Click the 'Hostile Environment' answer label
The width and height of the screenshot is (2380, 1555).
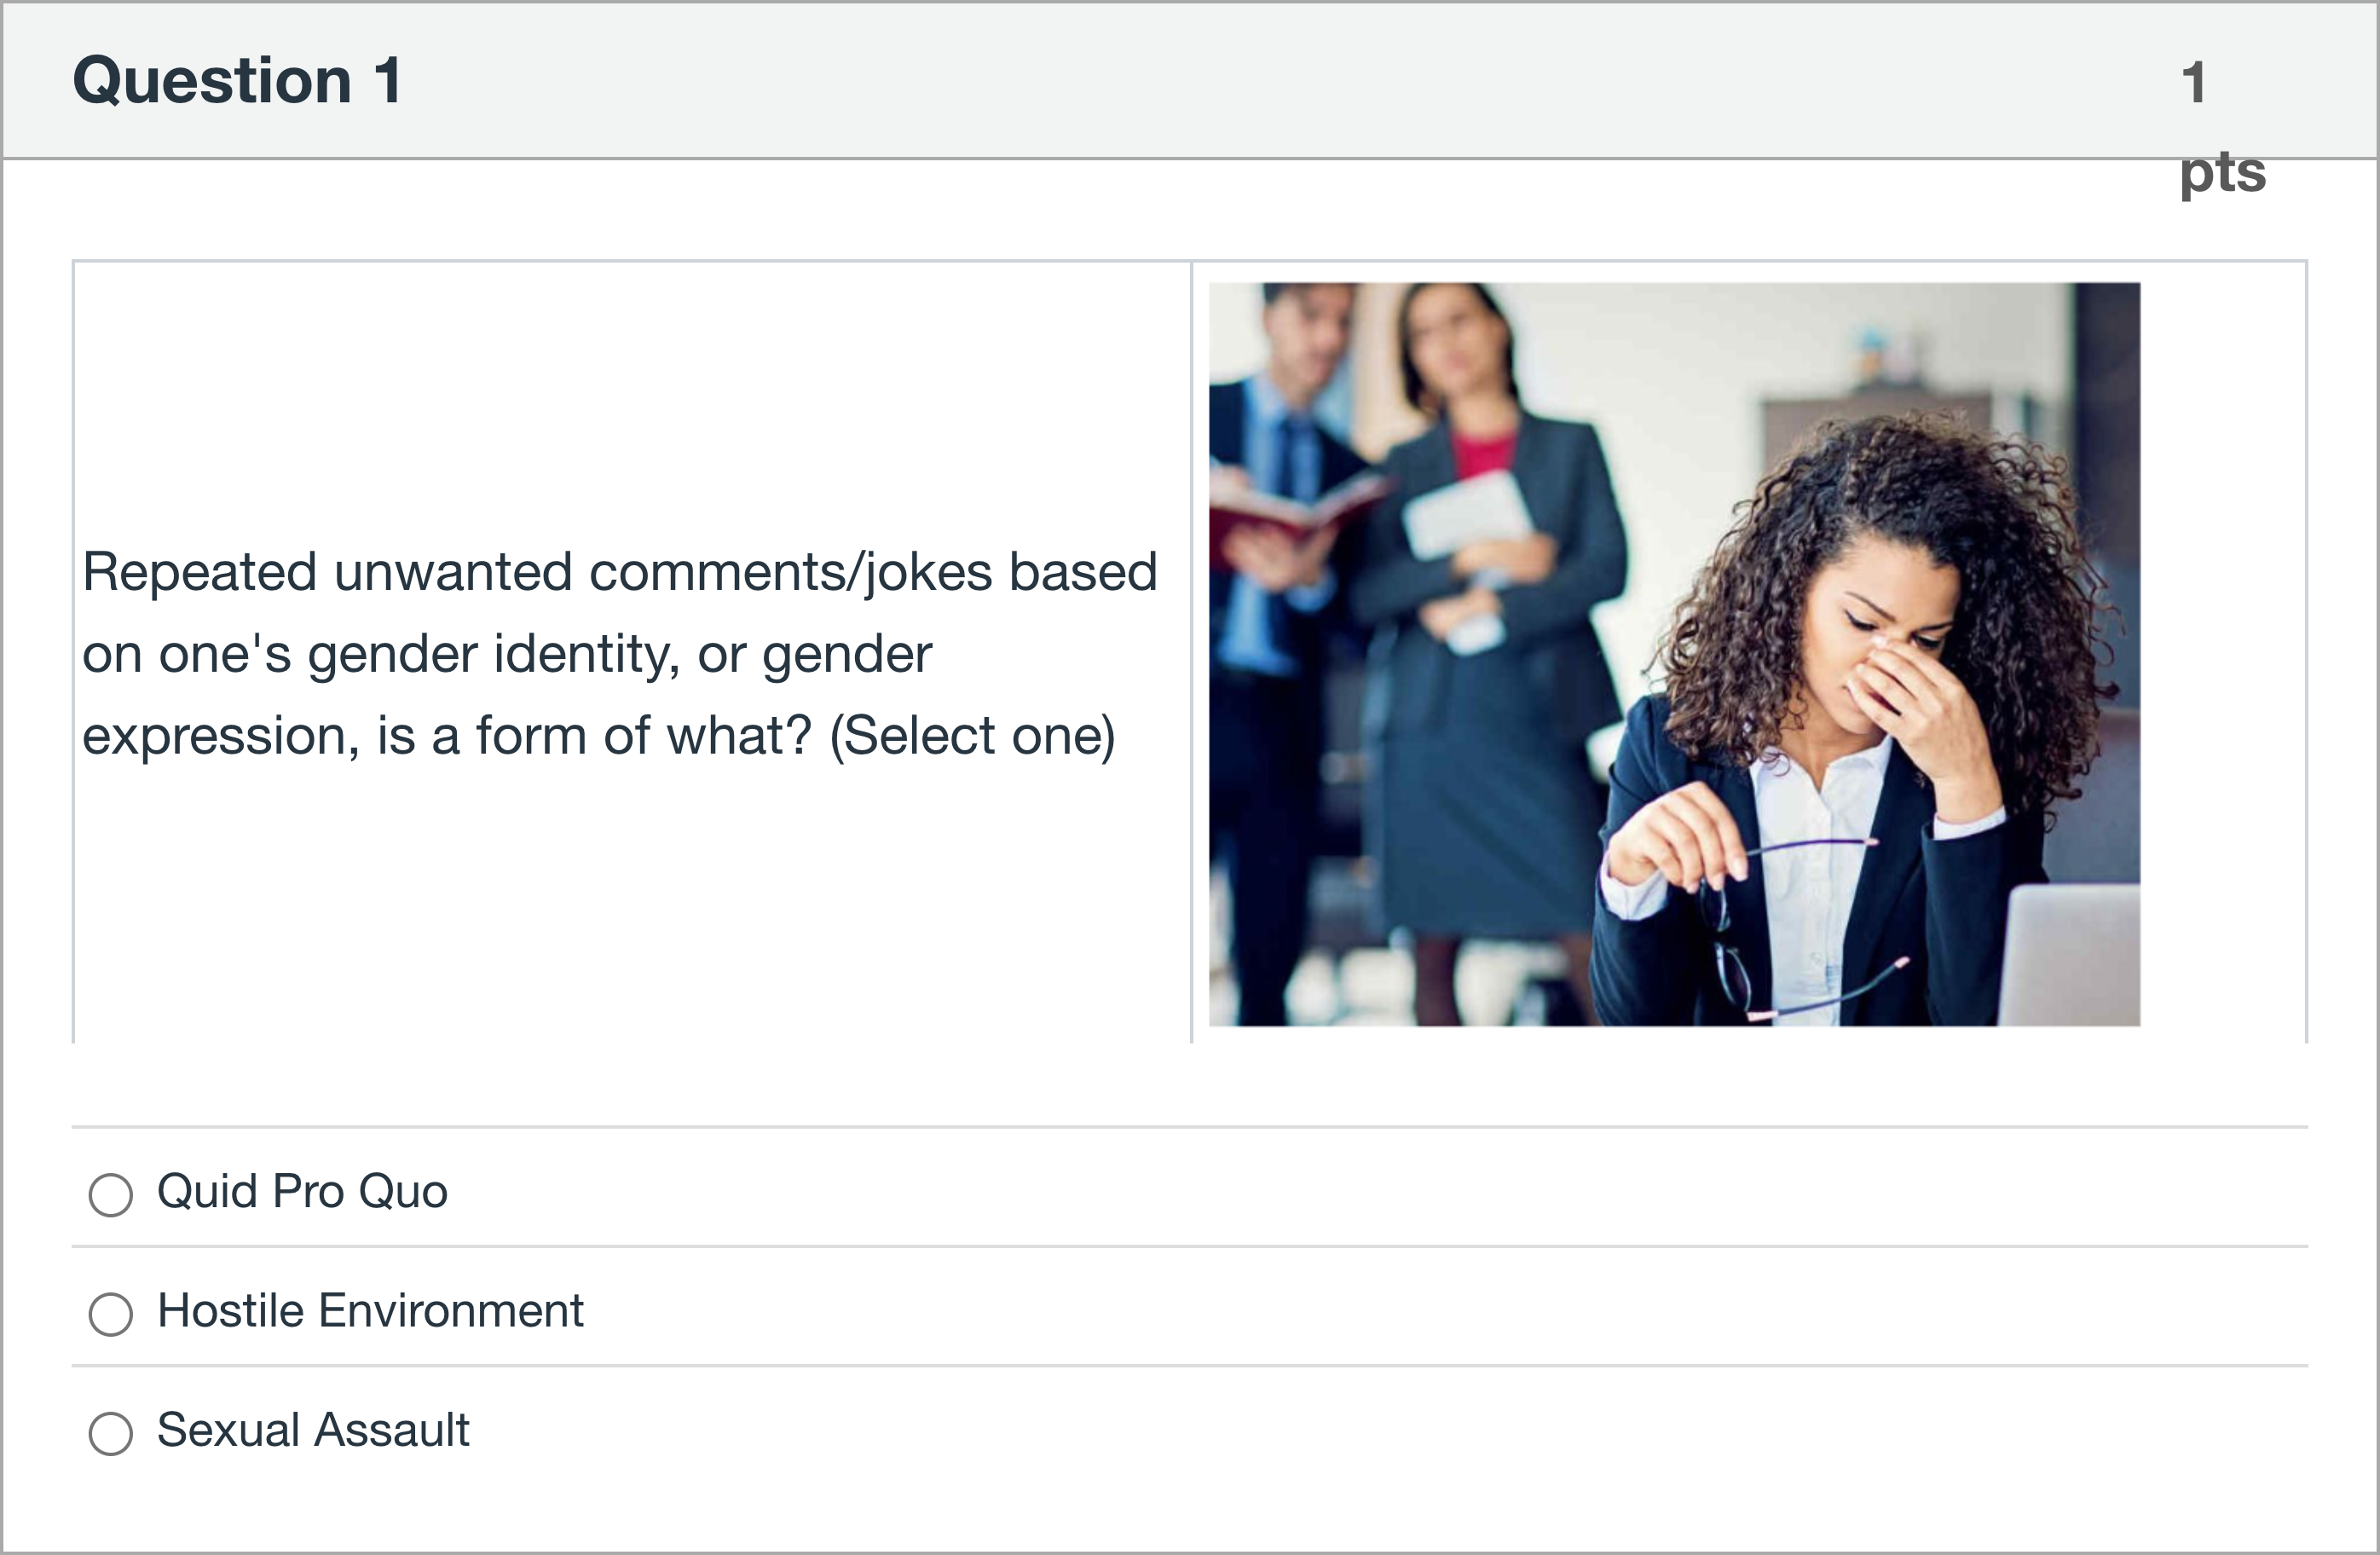coord(370,1311)
